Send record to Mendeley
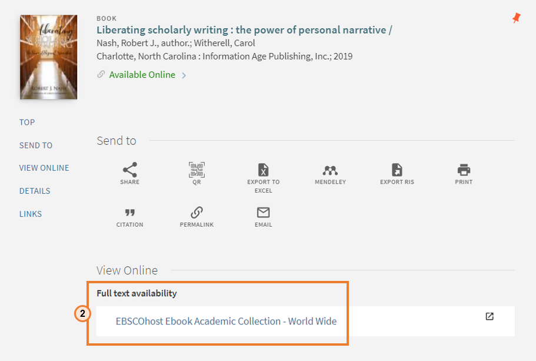This screenshot has height=361, width=536. click(x=330, y=170)
